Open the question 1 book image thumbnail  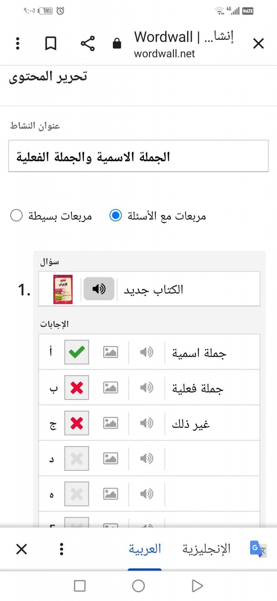pyautogui.click(x=63, y=289)
